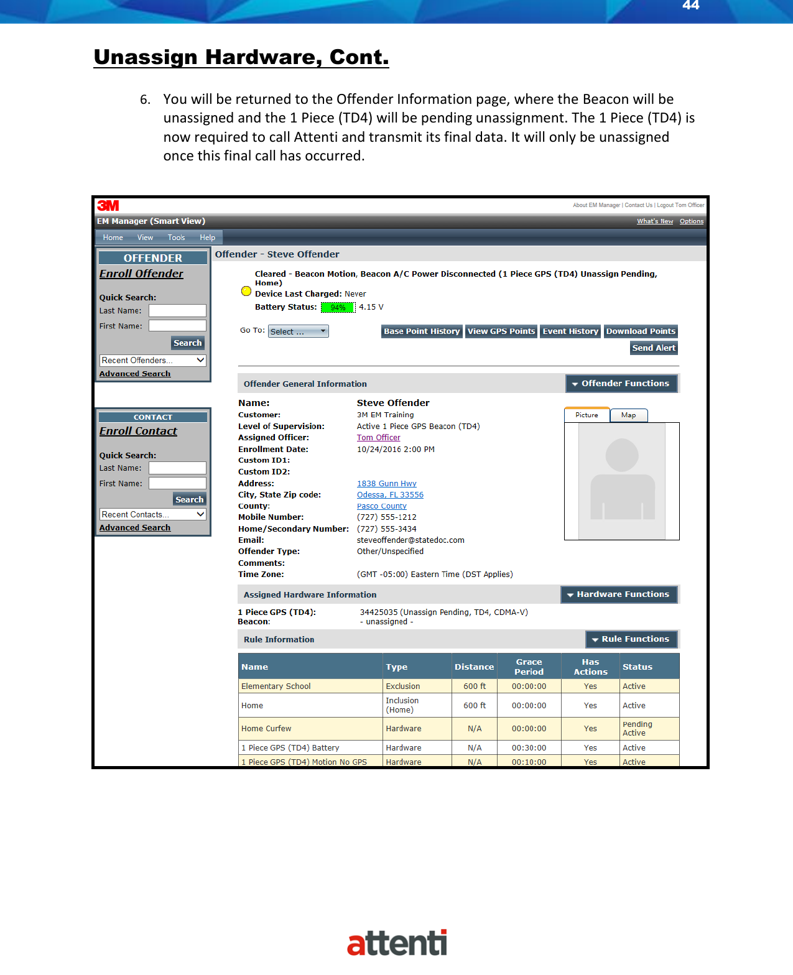Click the About EM Manager link
The width and height of the screenshot is (793, 975).
point(596,205)
